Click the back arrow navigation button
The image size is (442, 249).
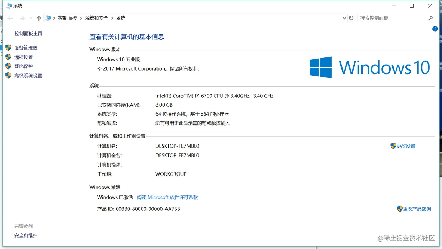coord(10,18)
